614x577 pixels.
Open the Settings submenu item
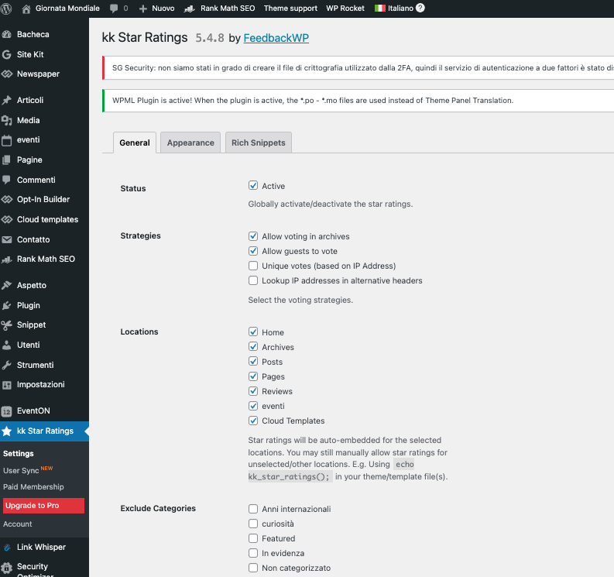coord(19,454)
